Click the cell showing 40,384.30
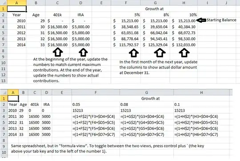Viewport: 240px width, 161px height. click(184, 27)
